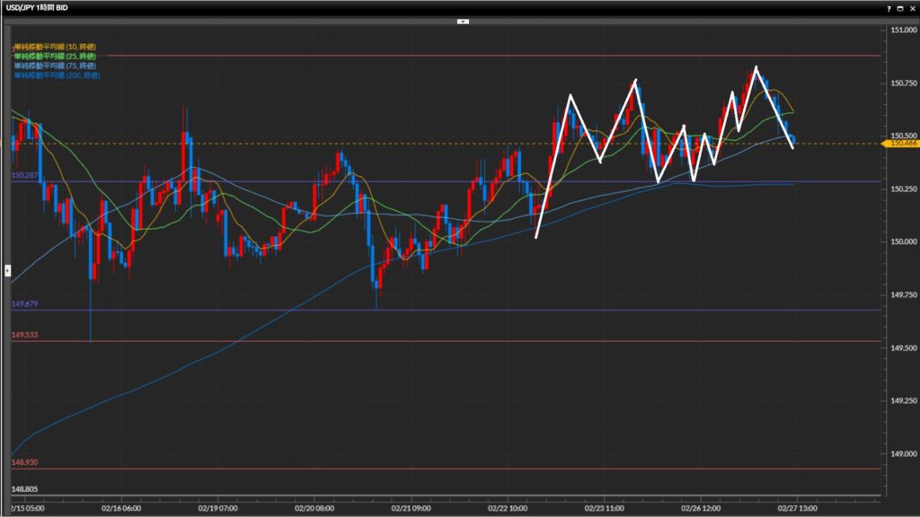Select the 200-period moving average label

click(x=56, y=75)
